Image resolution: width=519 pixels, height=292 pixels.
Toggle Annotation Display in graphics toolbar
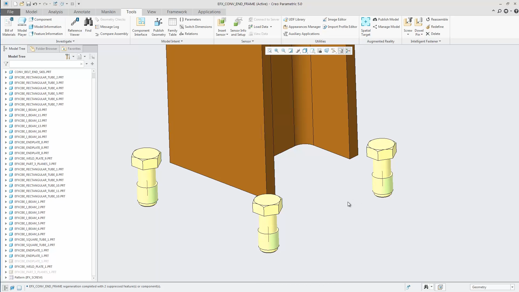(341, 51)
